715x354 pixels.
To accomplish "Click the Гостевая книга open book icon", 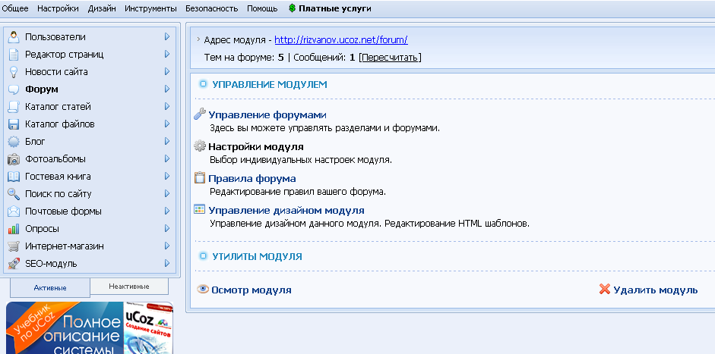I will pyautogui.click(x=14, y=177).
